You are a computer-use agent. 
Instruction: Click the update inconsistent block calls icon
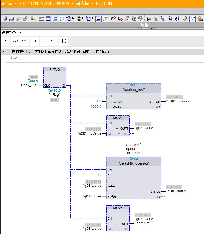point(127,19)
